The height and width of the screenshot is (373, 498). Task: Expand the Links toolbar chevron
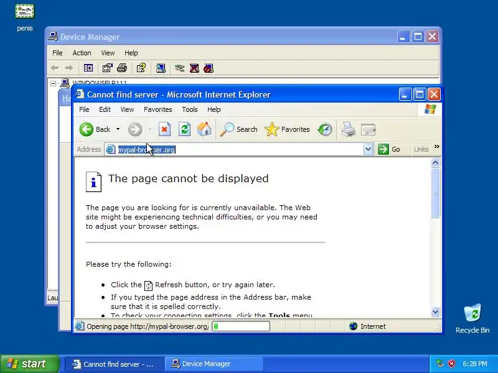(437, 146)
